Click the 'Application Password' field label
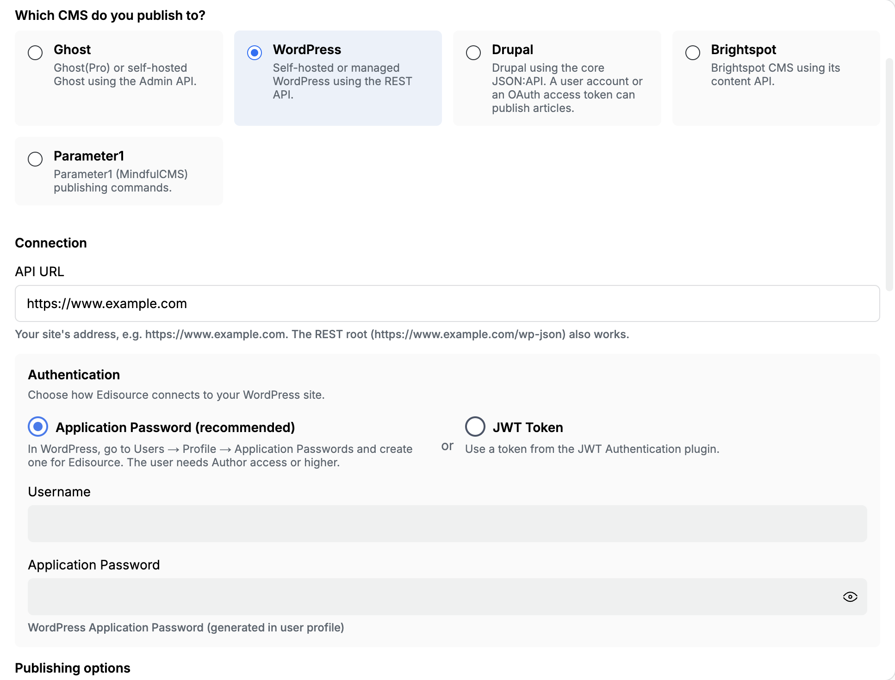 tap(94, 565)
